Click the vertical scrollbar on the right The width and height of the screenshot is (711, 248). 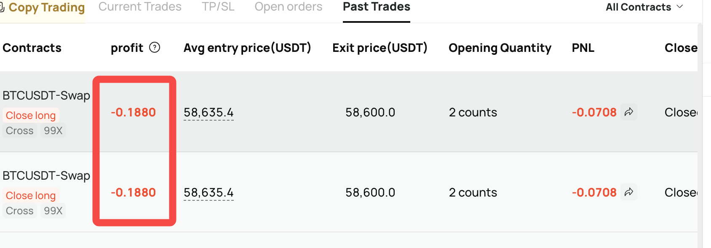[700, 135]
